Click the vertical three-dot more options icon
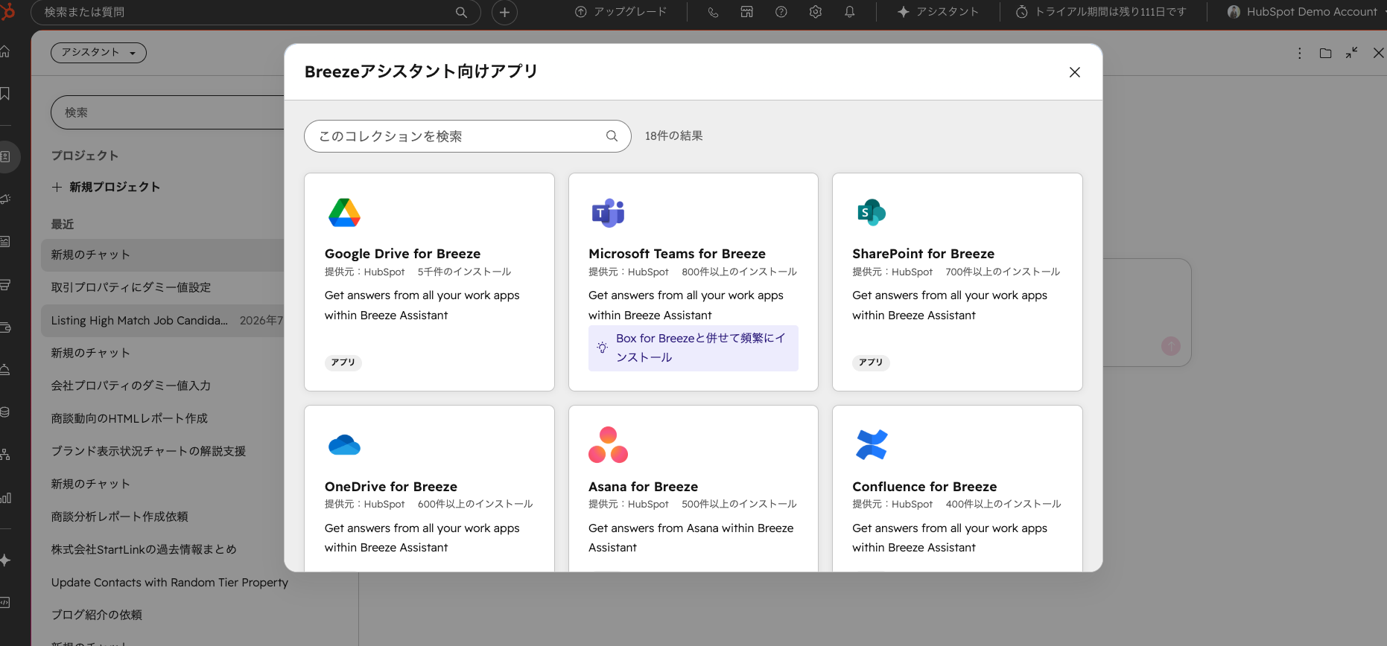The width and height of the screenshot is (1387, 646). tap(1300, 53)
